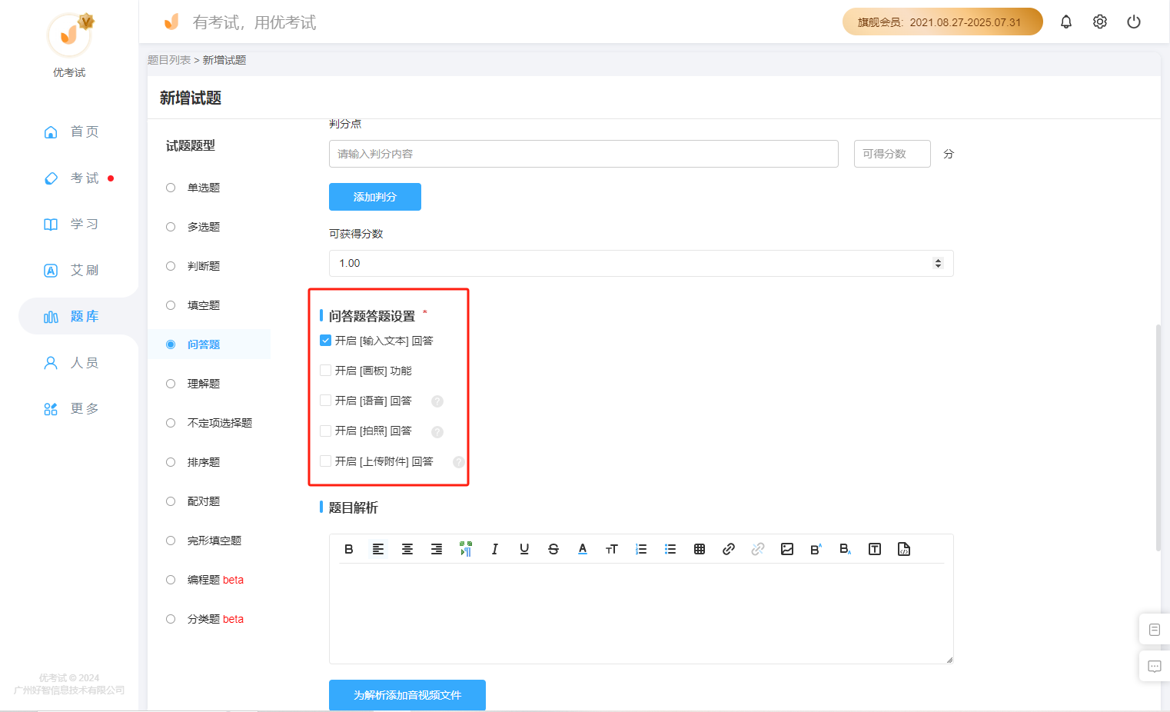
Task: Toggle italic formatting
Action: click(495, 549)
